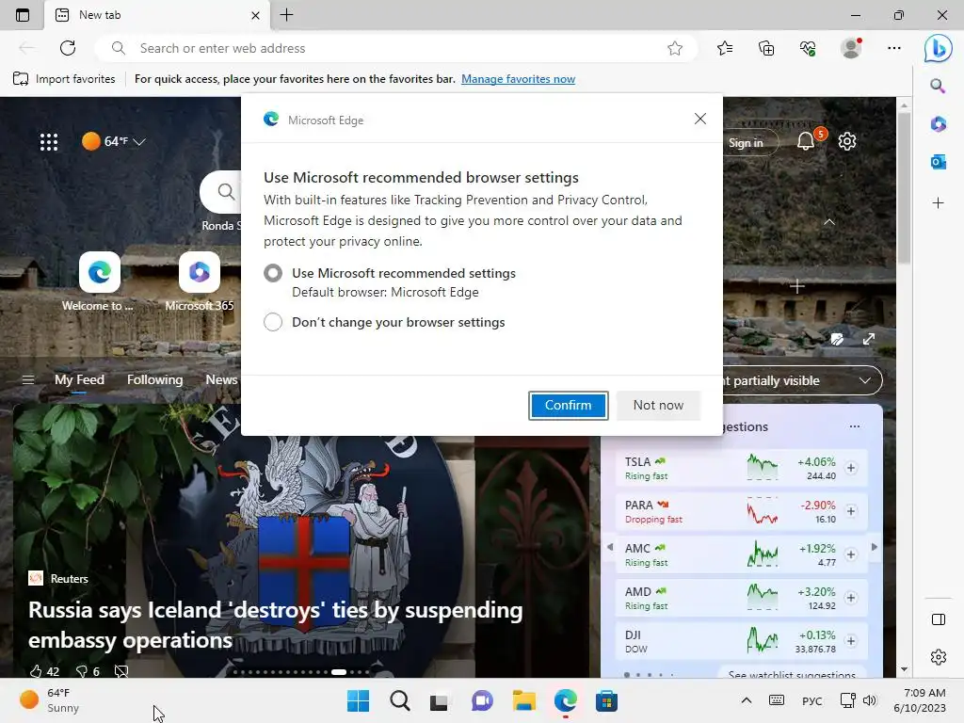
Task: Open the tab actions menu icon
Action: click(23, 15)
